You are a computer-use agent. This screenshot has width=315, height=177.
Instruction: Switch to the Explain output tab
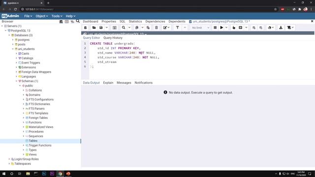108,83
